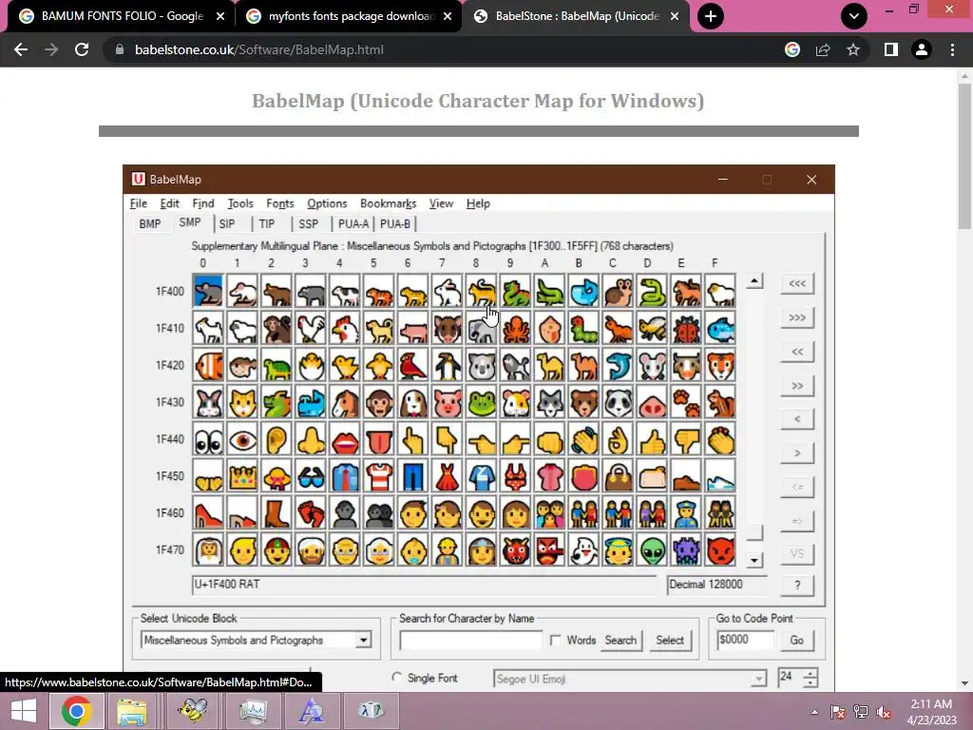This screenshot has height=730, width=973.
Task: Select the alien emoji in row 1F470
Action: tap(652, 550)
